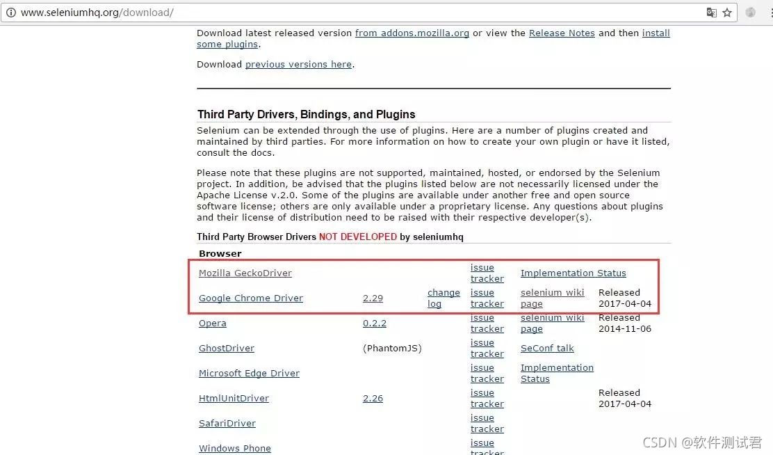This screenshot has width=773, height=455.
Task: Click the grey circular extension icon
Action: [751, 13]
